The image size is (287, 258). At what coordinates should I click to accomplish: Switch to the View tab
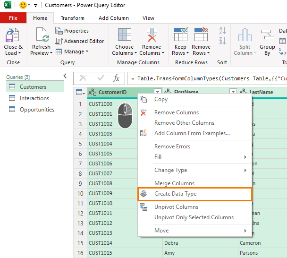click(148, 18)
